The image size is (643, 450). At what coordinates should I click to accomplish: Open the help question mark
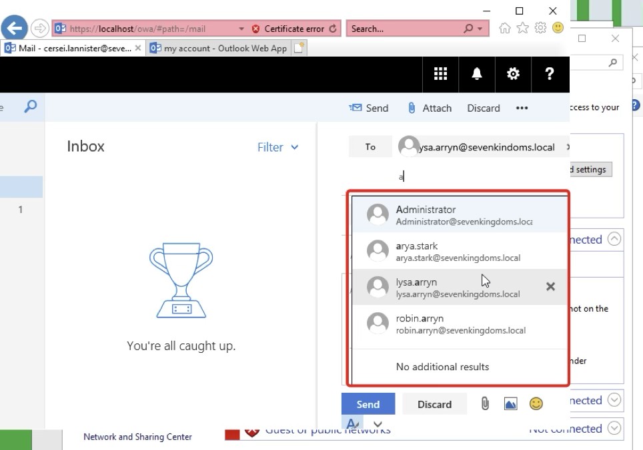[x=549, y=74]
